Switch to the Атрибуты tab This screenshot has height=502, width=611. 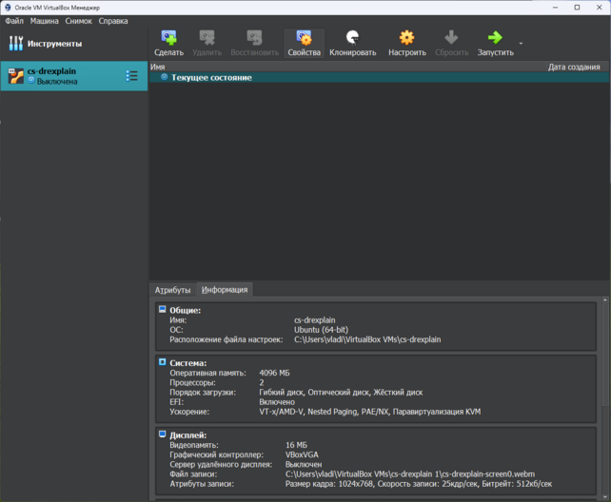coord(173,290)
